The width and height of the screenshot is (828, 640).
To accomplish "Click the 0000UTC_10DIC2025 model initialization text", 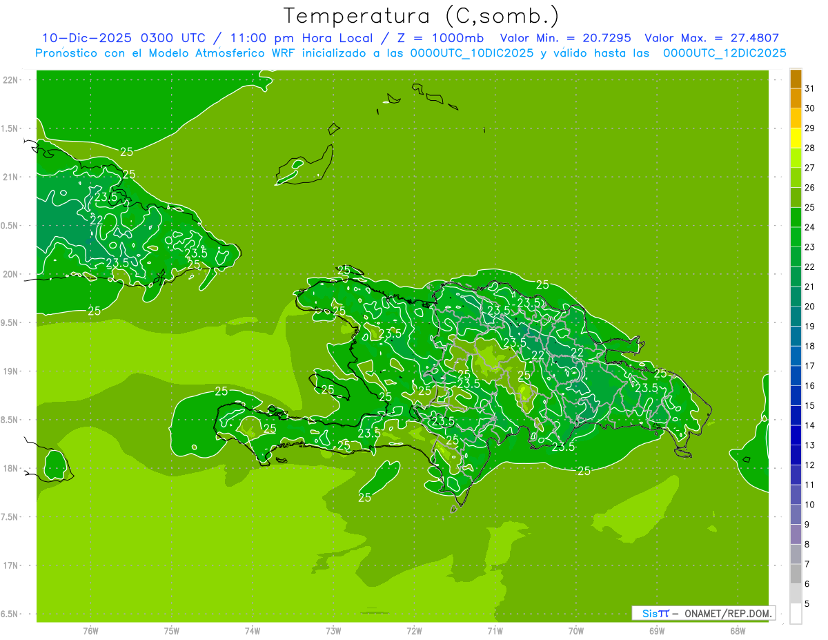I will [x=471, y=53].
